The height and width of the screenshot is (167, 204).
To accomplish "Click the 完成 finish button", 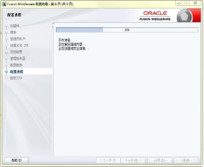I will [x=159, y=160].
